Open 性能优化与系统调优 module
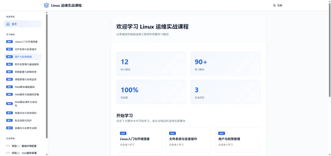This screenshot has height=156, width=331. (x=23, y=113)
